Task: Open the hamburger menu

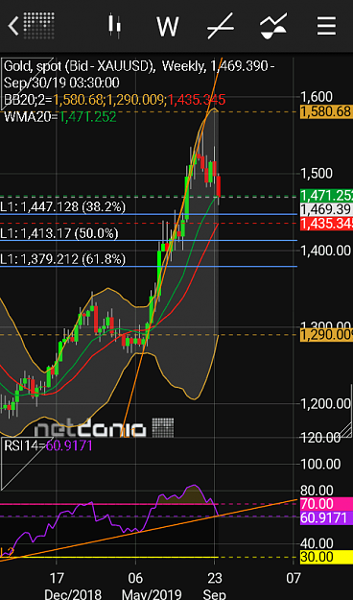Action: click(x=326, y=26)
